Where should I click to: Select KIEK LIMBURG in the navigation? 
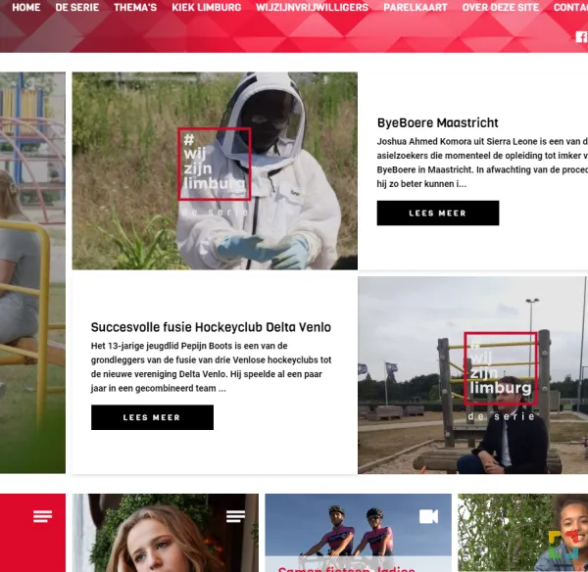pyautogui.click(x=206, y=8)
